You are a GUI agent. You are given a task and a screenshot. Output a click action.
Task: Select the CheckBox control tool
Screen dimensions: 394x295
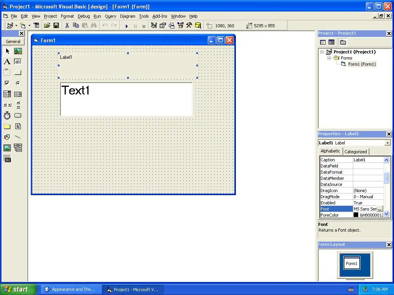click(7, 83)
